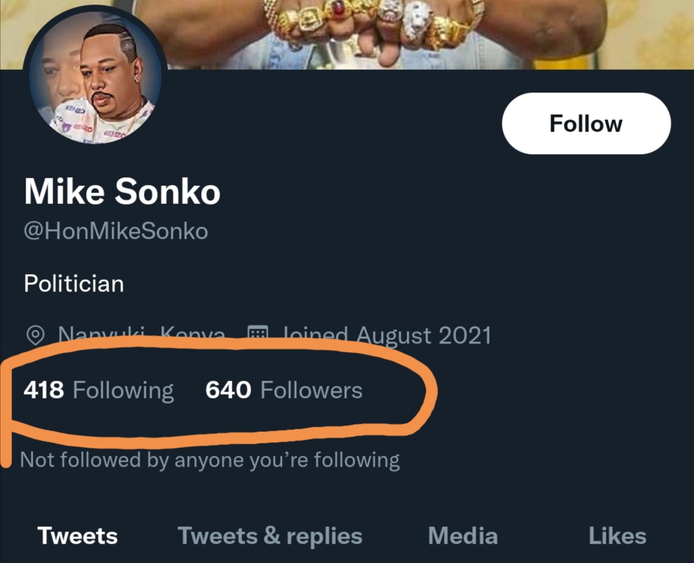Screen dimensions: 694x563
Task: Click the Nanyuki, Kenya location text
Action: coord(141,335)
